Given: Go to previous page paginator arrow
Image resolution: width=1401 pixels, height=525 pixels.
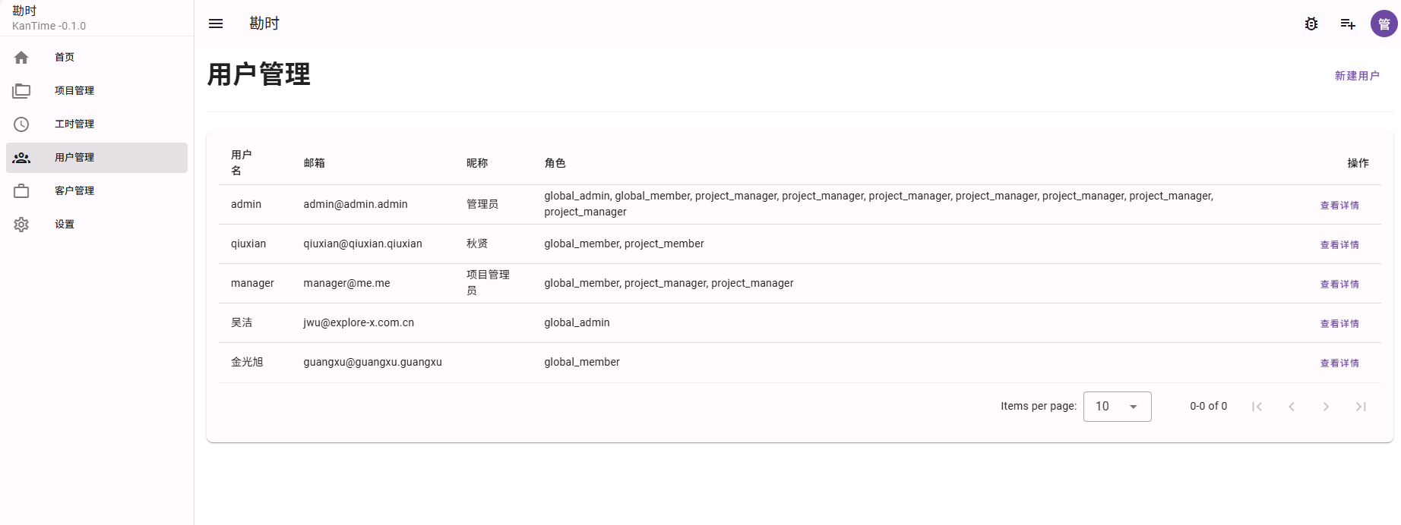Looking at the screenshot, I should [1292, 407].
